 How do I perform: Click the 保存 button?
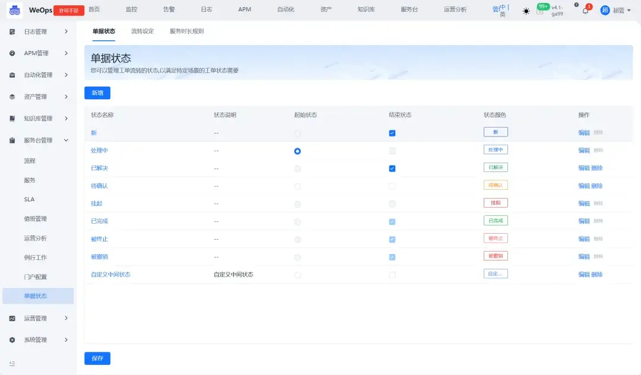pyautogui.click(x=97, y=358)
